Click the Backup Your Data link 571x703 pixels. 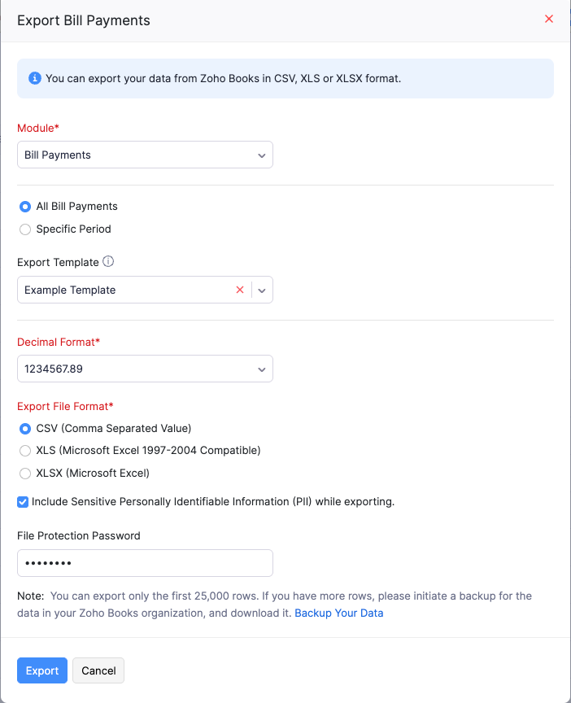click(x=339, y=613)
